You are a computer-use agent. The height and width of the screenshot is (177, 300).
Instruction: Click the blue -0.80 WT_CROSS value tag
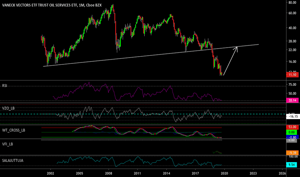pyautogui.click(x=292, y=137)
